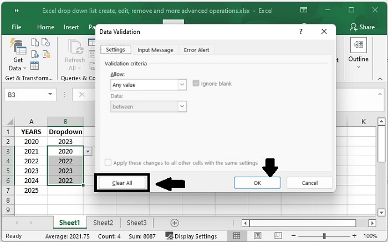Viewport: 388px width, 242px height.
Task: Click the Cancel button
Action: pos(309,183)
